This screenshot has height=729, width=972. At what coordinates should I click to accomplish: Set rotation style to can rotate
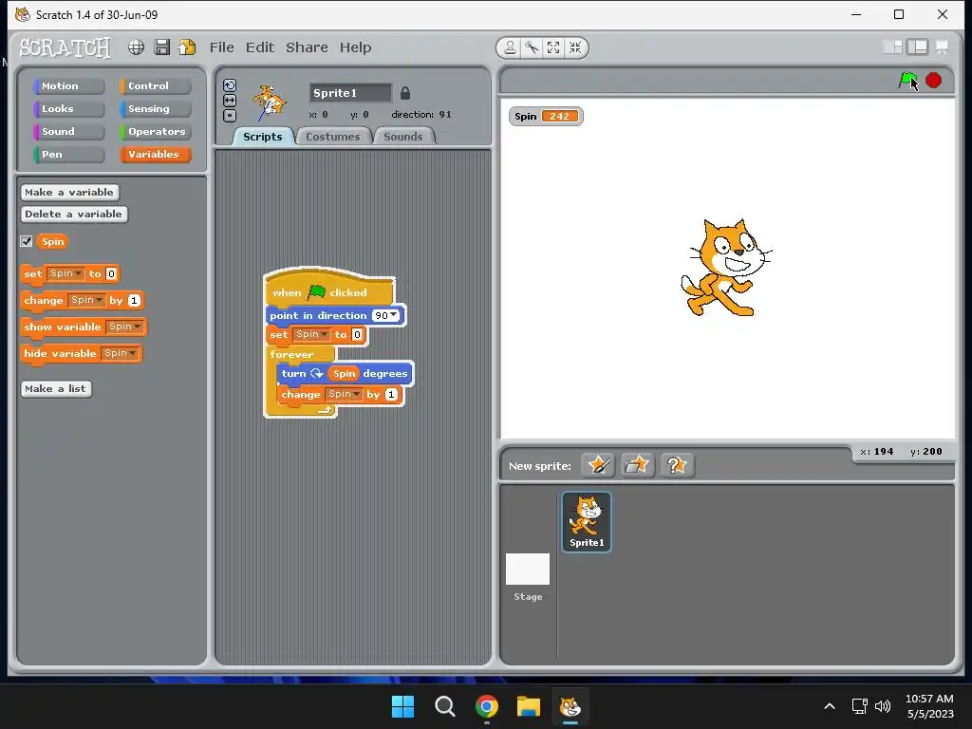pyautogui.click(x=230, y=85)
